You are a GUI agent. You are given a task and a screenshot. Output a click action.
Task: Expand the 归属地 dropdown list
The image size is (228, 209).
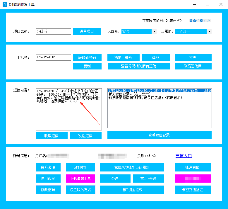209,31
